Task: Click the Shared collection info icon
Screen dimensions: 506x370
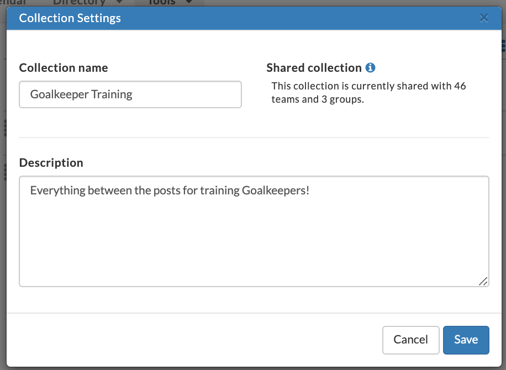Action: (x=370, y=68)
